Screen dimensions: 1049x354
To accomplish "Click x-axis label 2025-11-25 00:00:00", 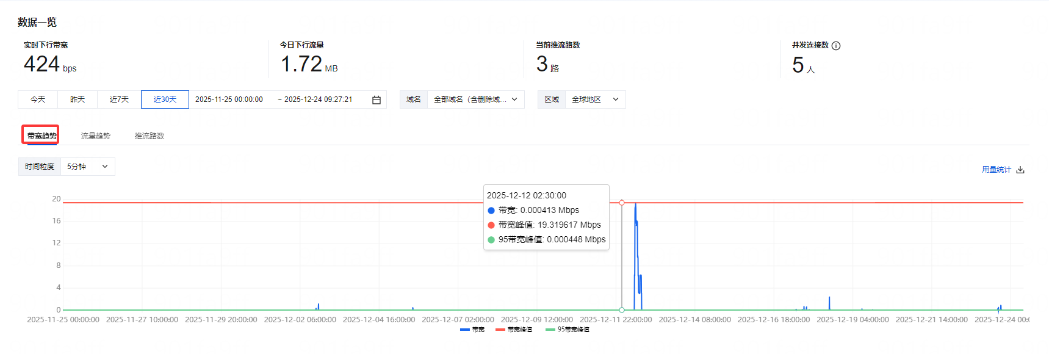I will [x=63, y=320].
